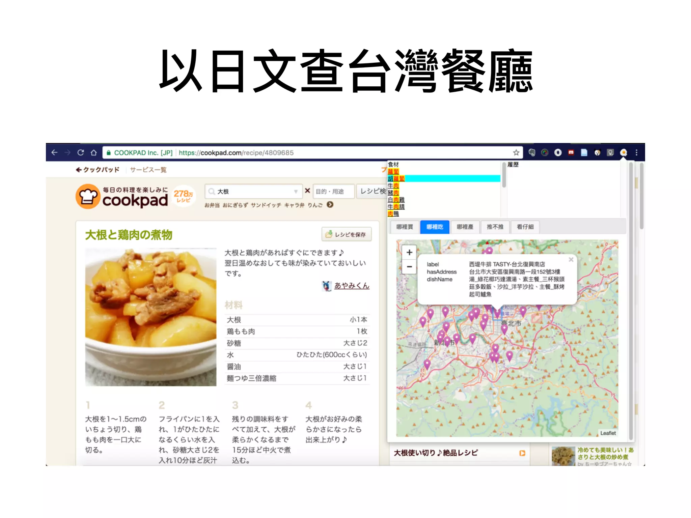Expand the 大根 search box dropdown arrow
The height and width of the screenshot is (518, 691).
click(296, 192)
